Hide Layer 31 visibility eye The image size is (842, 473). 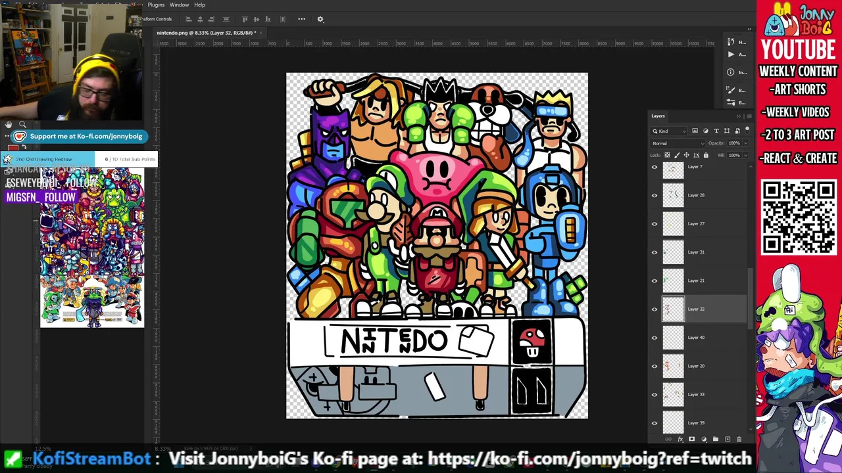(654, 252)
